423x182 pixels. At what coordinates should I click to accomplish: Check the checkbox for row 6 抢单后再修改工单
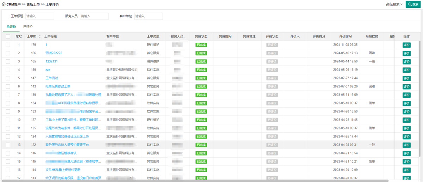8,86
